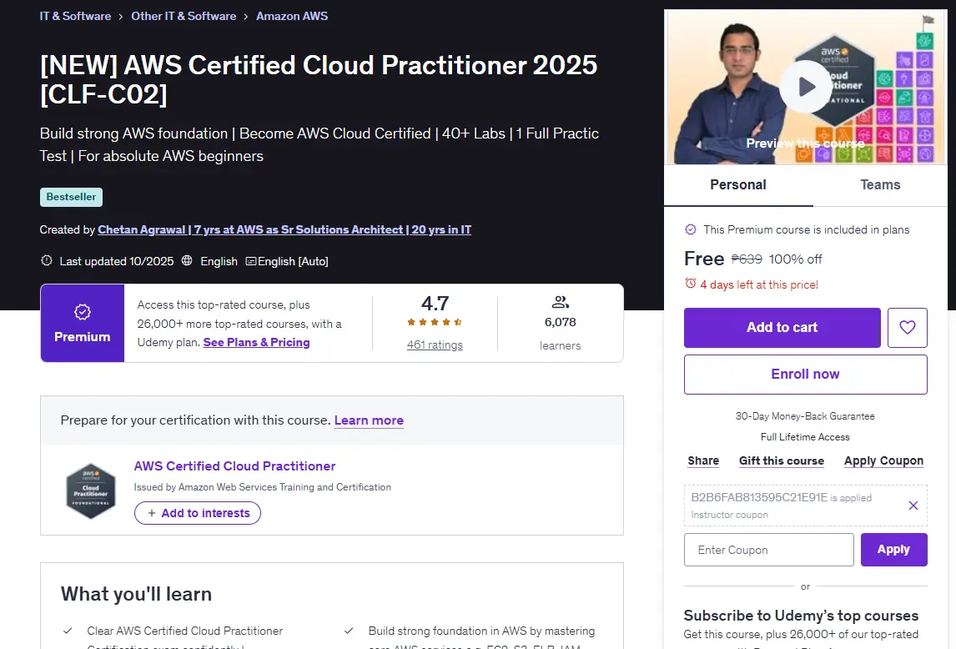Click the 4.7 rating score

point(435,303)
